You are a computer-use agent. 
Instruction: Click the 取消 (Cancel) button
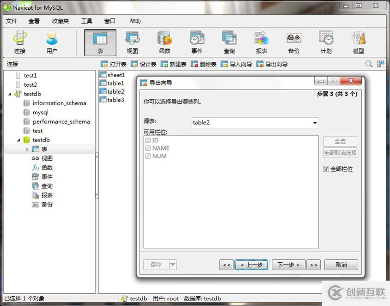click(x=341, y=265)
